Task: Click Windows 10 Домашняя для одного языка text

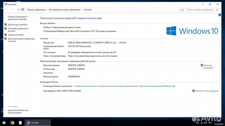Action: (x=62, y=27)
